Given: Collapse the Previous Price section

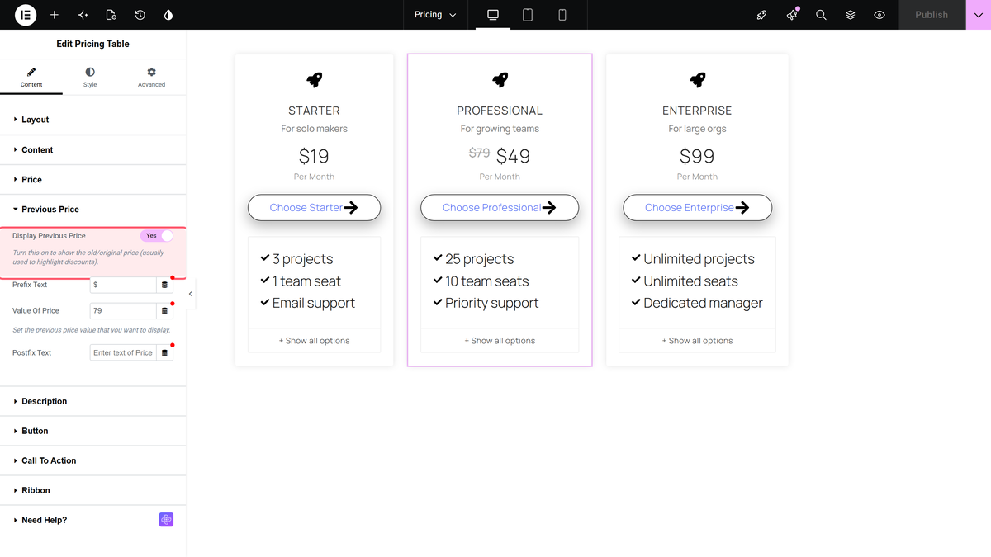Looking at the screenshot, I should click(x=93, y=210).
